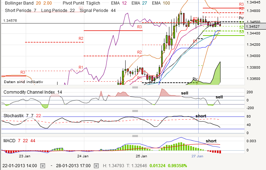The image size is (266, 170).
Task: Click the crosshair price value 1.34576
Action: [x=10, y=21]
